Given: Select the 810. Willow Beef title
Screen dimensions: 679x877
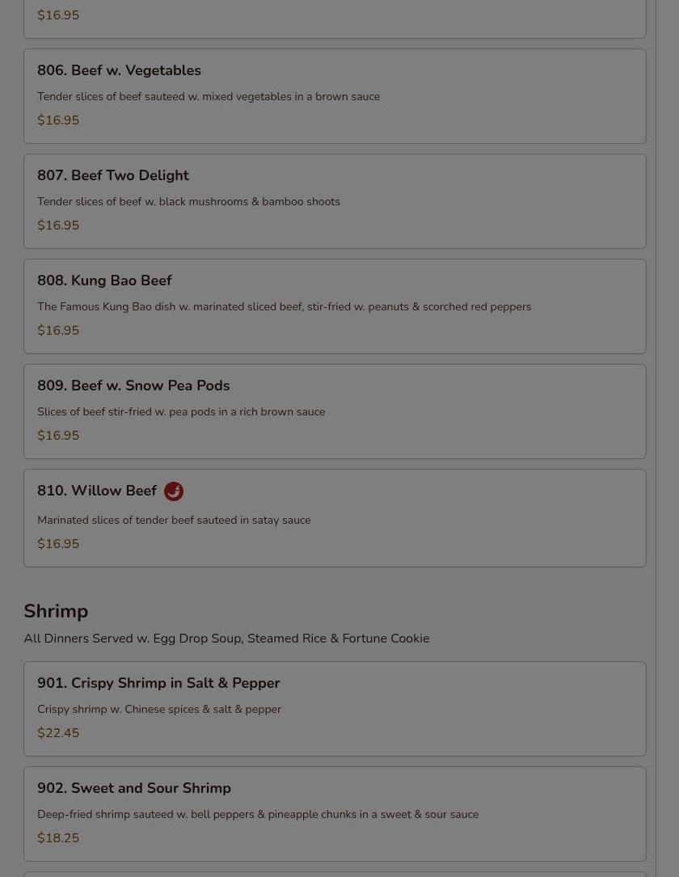Looking at the screenshot, I should [97, 491].
